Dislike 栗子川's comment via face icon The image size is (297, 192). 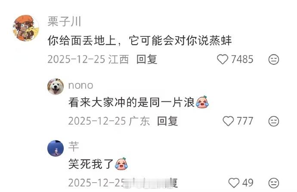[274, 60]
